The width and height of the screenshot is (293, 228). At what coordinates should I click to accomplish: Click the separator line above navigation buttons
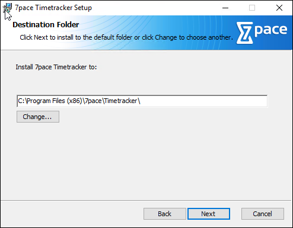146,201
